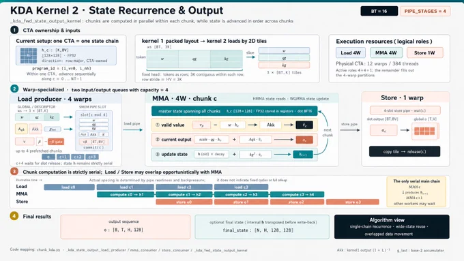The height and width of the screenshot is (261, 464).
Task: Click the commit(c) label
Action: 93,147
